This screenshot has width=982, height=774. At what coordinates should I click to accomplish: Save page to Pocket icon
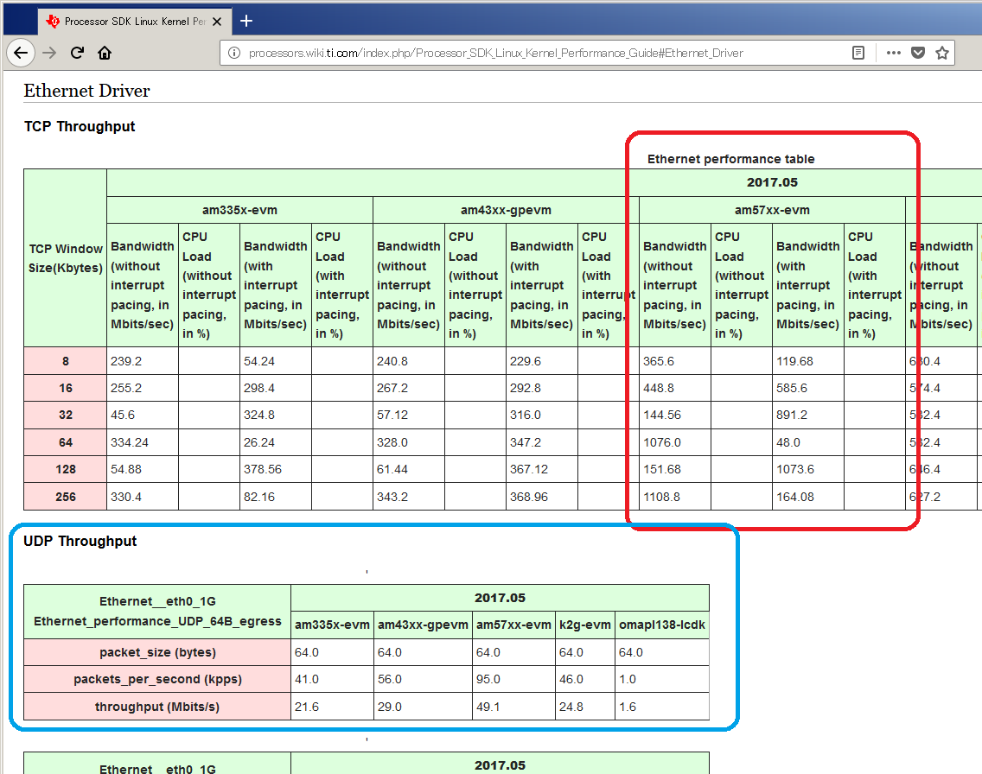pos(918,54)
